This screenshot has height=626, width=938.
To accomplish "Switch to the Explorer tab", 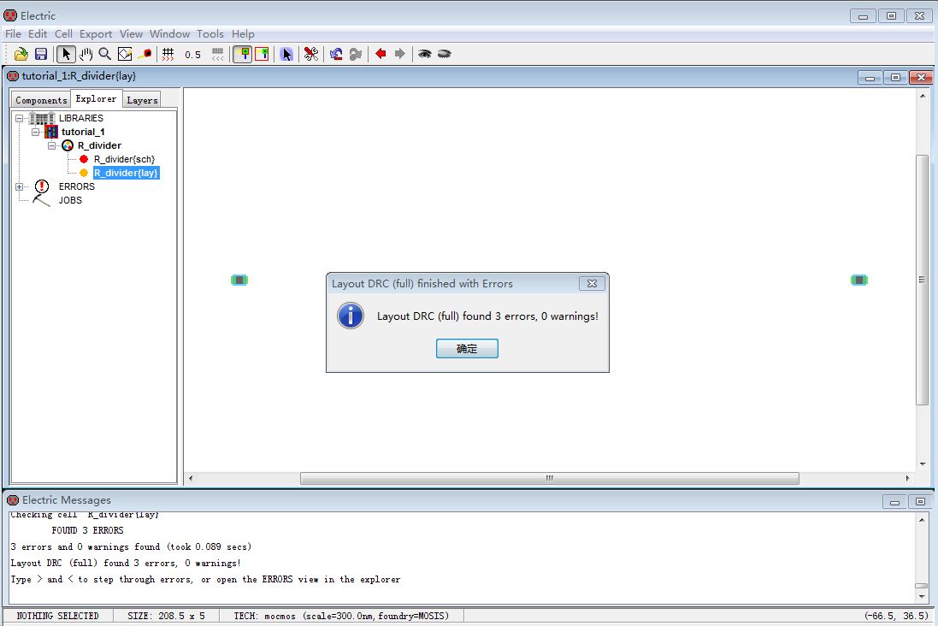I will [x=97, y=98].
